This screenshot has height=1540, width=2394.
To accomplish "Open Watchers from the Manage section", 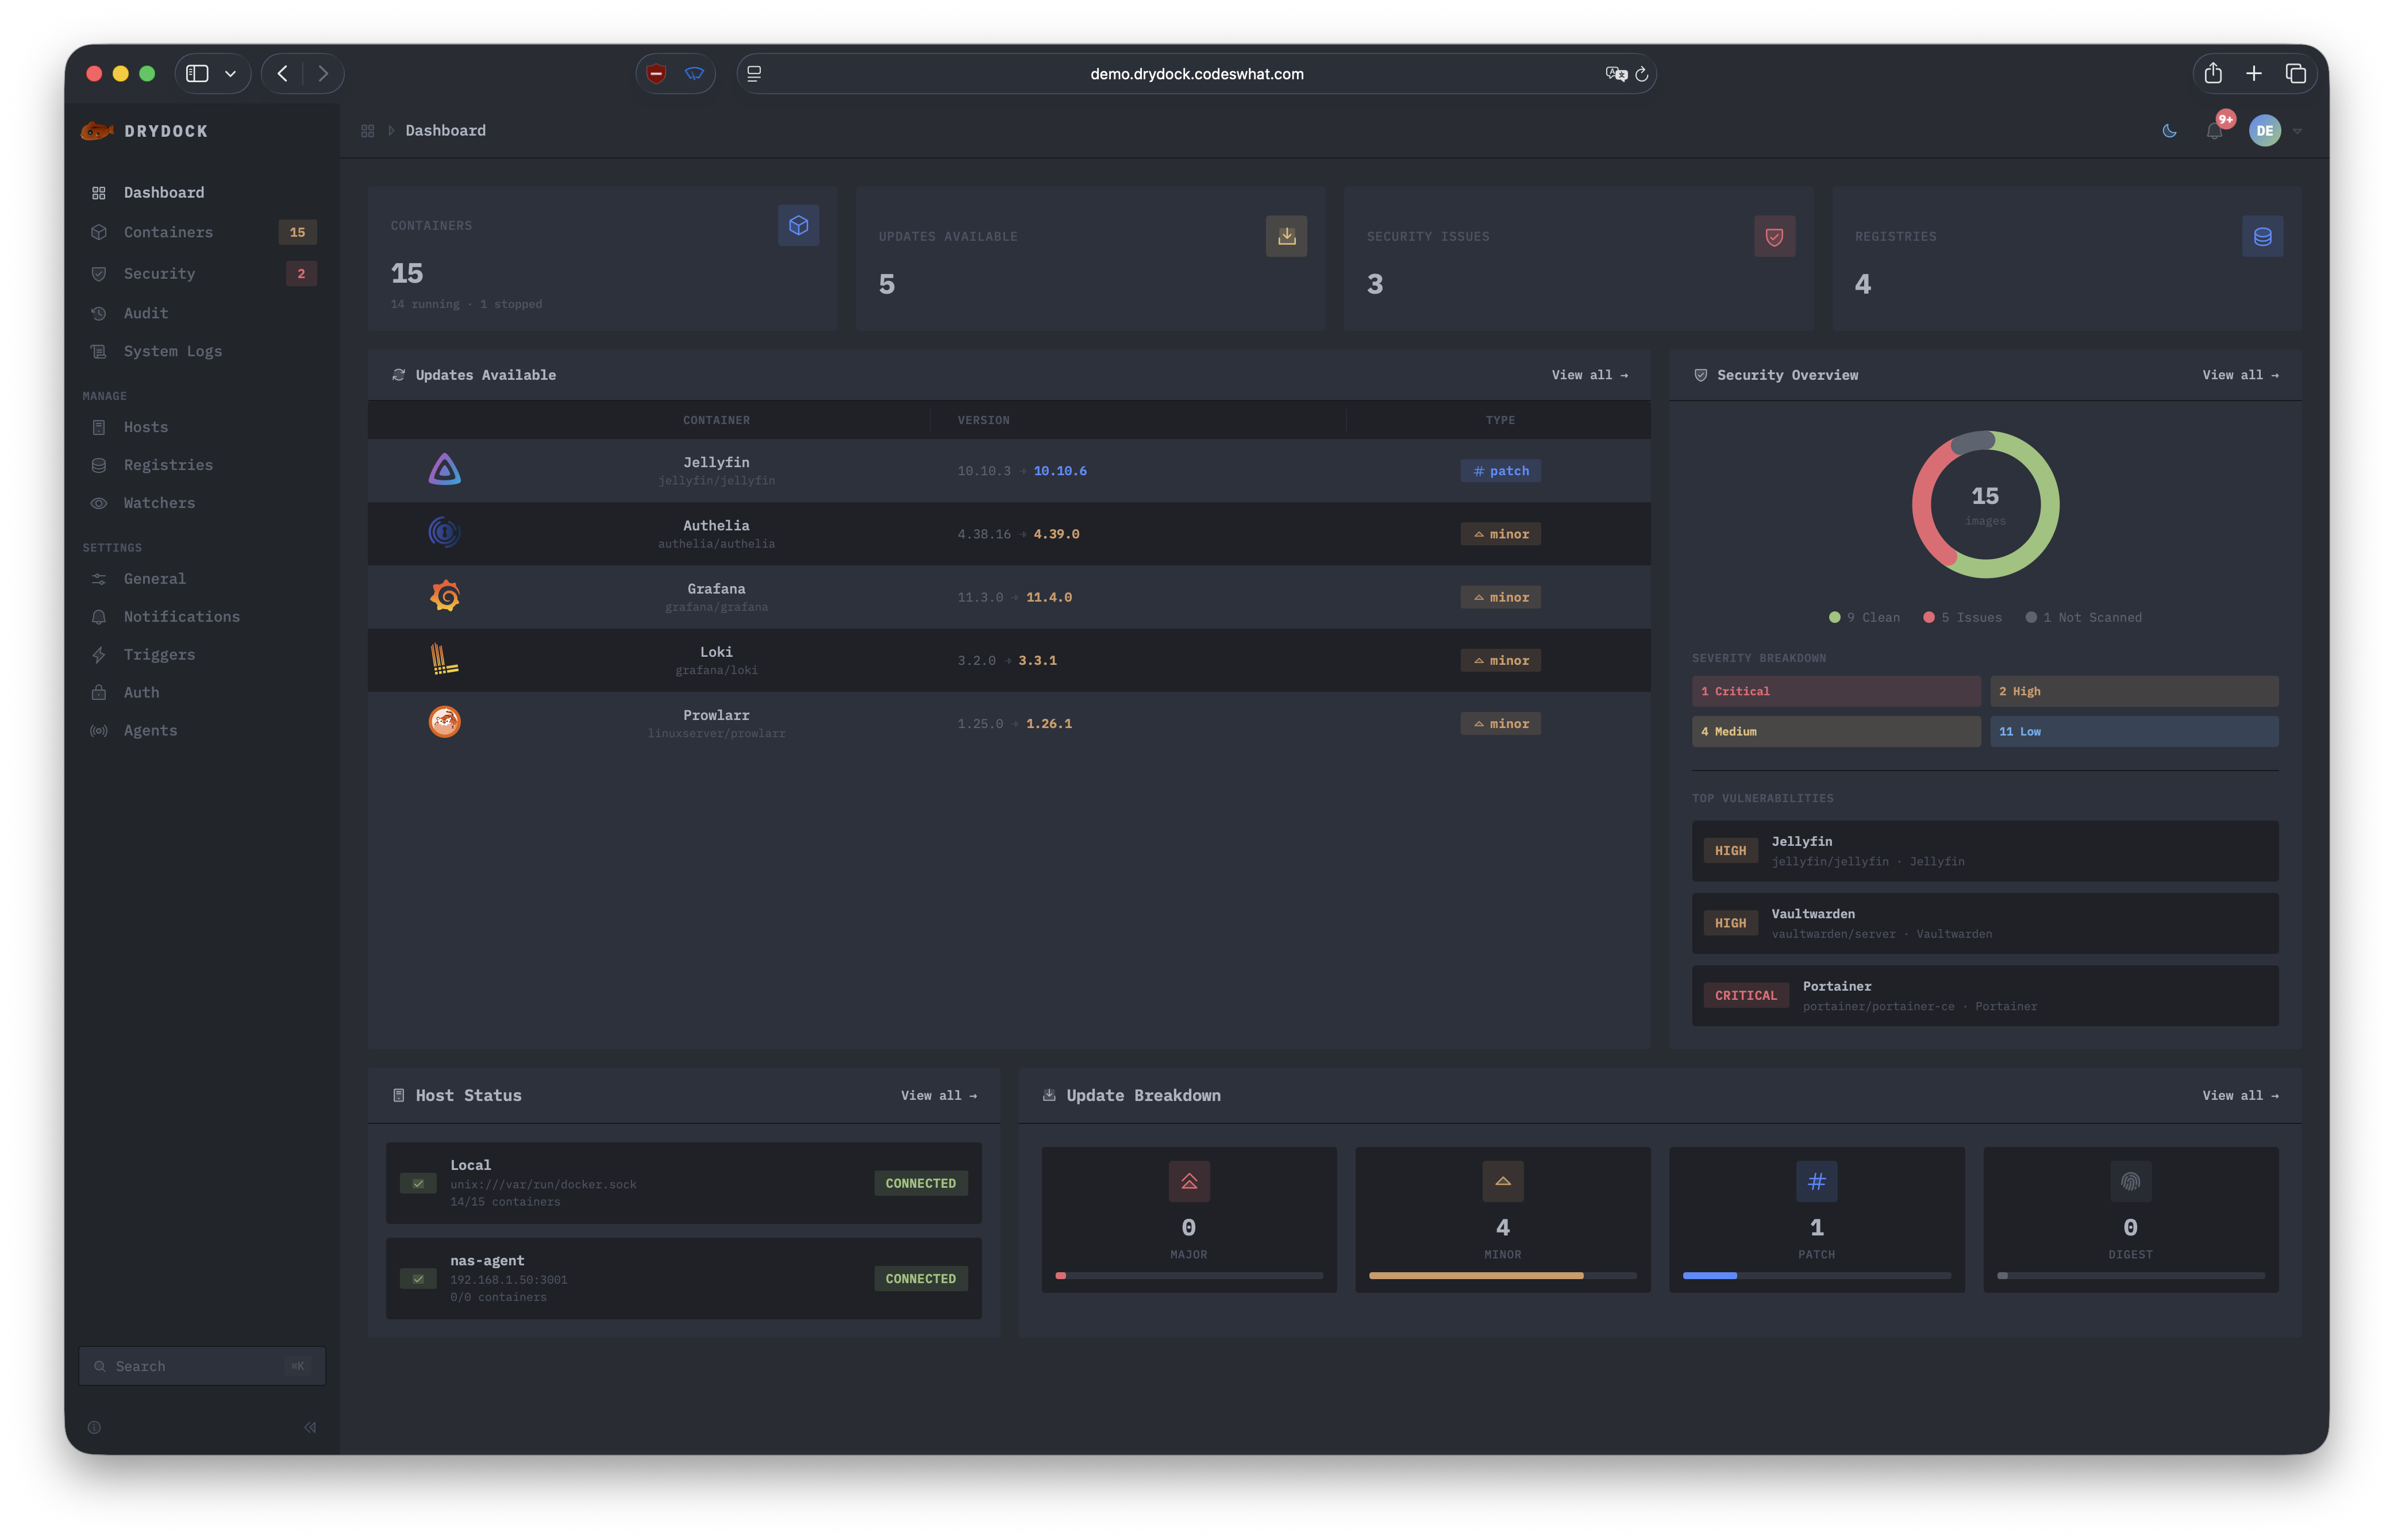I will [x=159, y=503].
